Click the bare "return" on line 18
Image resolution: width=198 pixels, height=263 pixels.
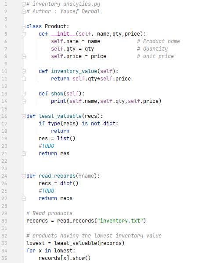point(60,131)
